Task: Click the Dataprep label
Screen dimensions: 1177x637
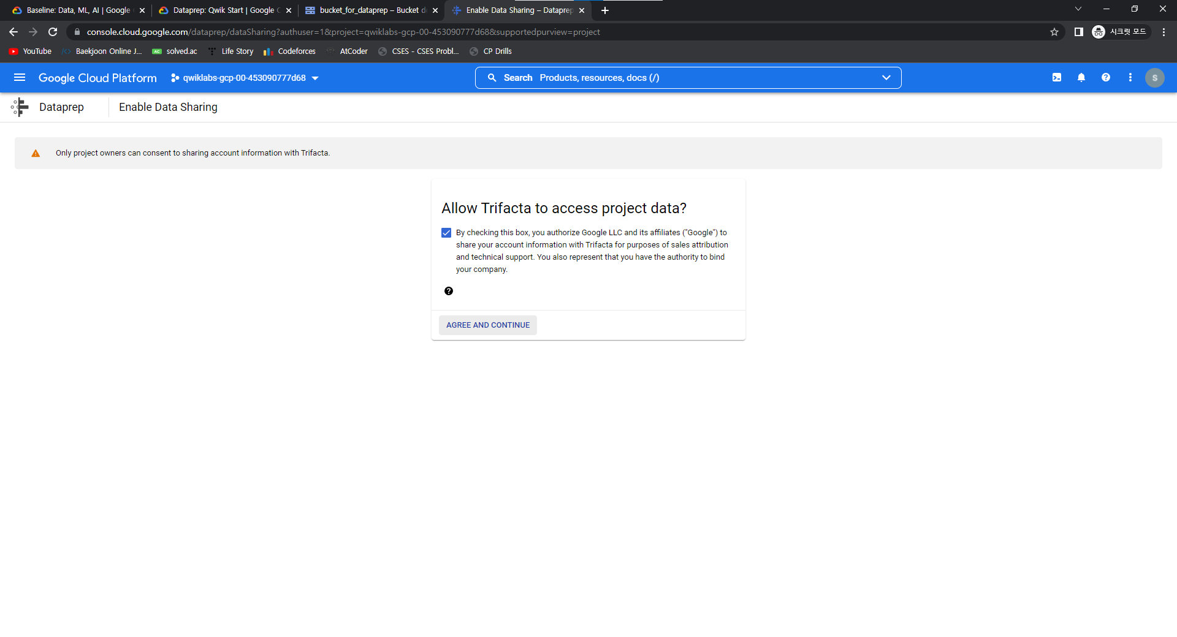Action: [61, 107]
